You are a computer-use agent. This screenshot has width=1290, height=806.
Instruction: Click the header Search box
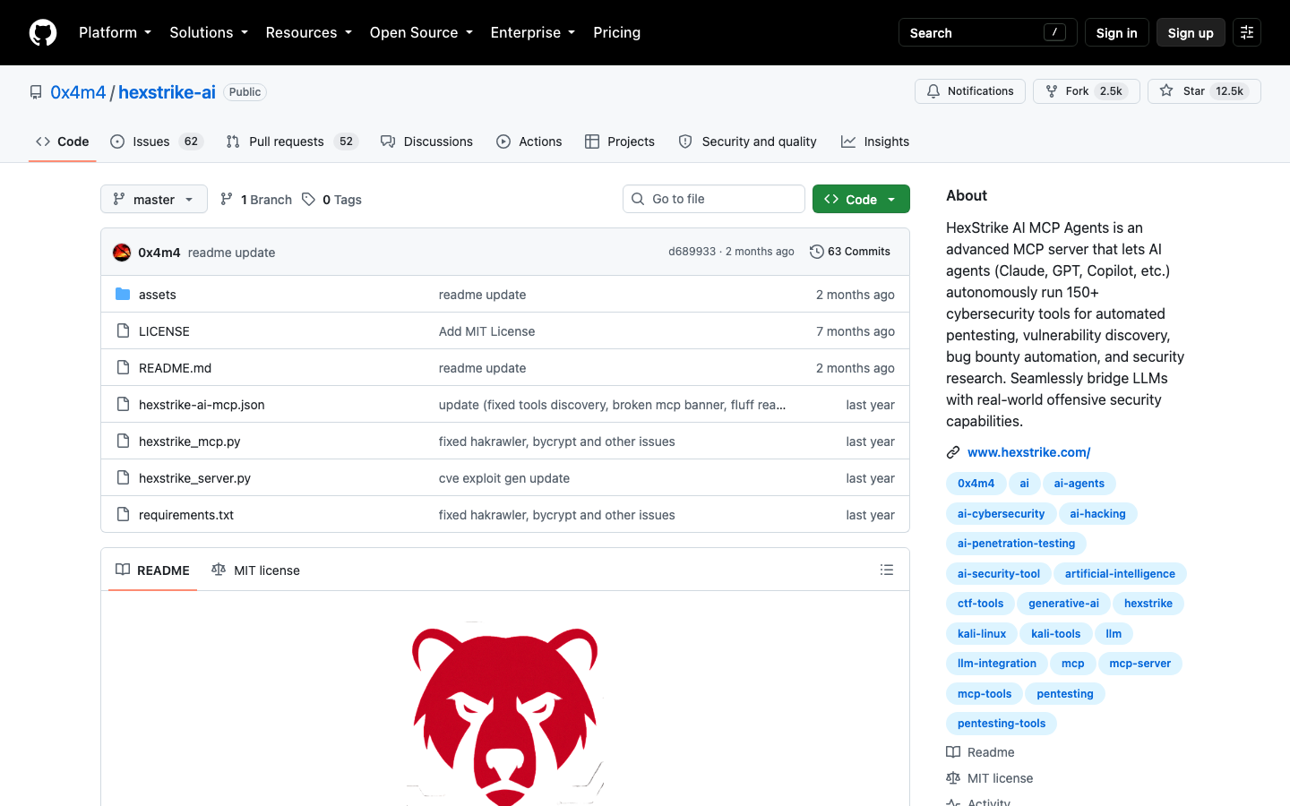coord(987,32)
